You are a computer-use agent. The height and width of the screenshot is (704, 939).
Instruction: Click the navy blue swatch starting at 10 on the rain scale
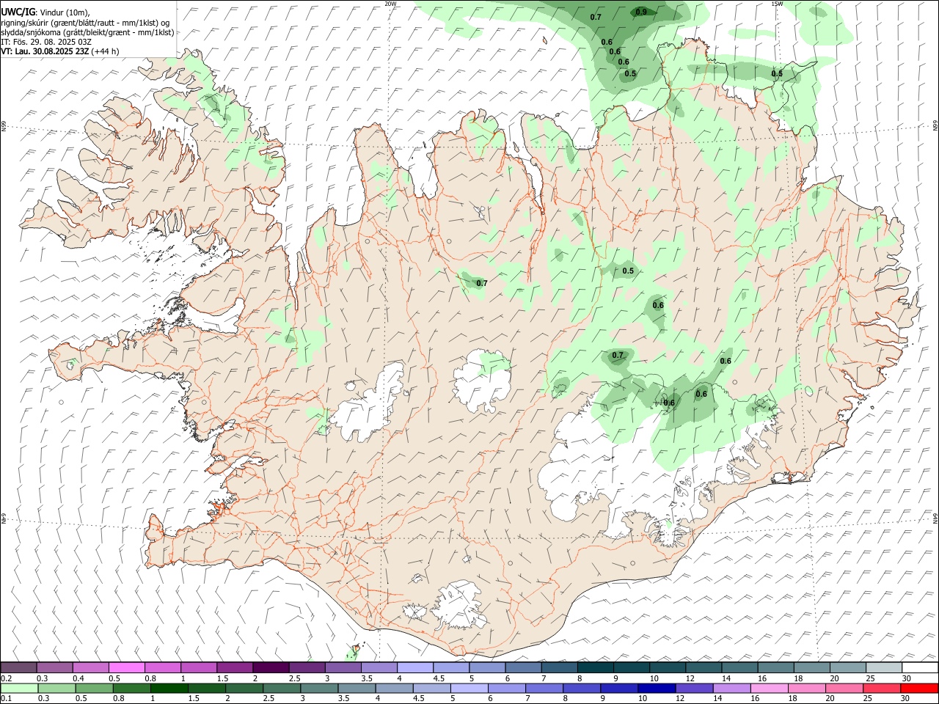[x=656, y=688]
